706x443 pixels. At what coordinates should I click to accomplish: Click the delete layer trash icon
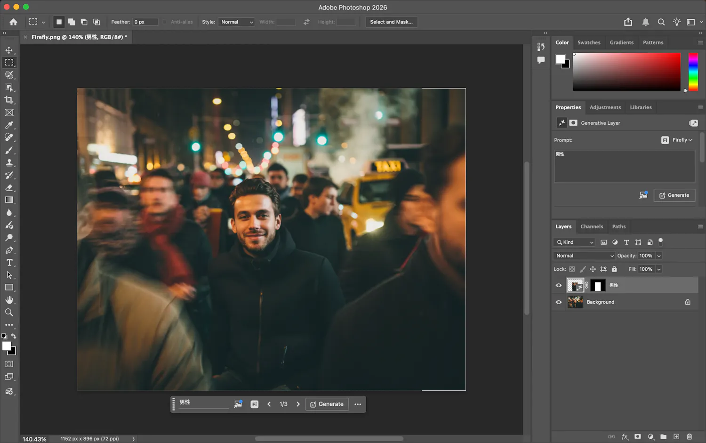pyautogui.click(x=689, y=436)
